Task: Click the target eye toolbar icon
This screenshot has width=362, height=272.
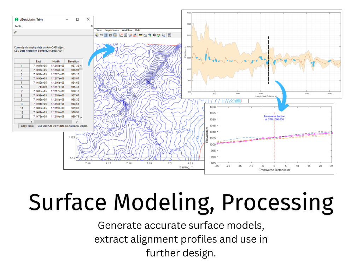Action: (x=154, y=35)
